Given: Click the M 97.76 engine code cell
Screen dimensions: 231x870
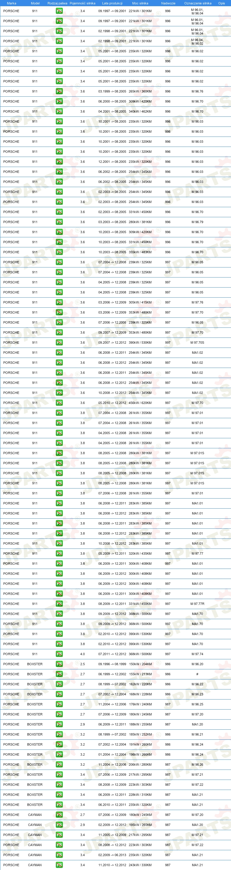Looking at the screenshot, I should click(x=197, y=302).
